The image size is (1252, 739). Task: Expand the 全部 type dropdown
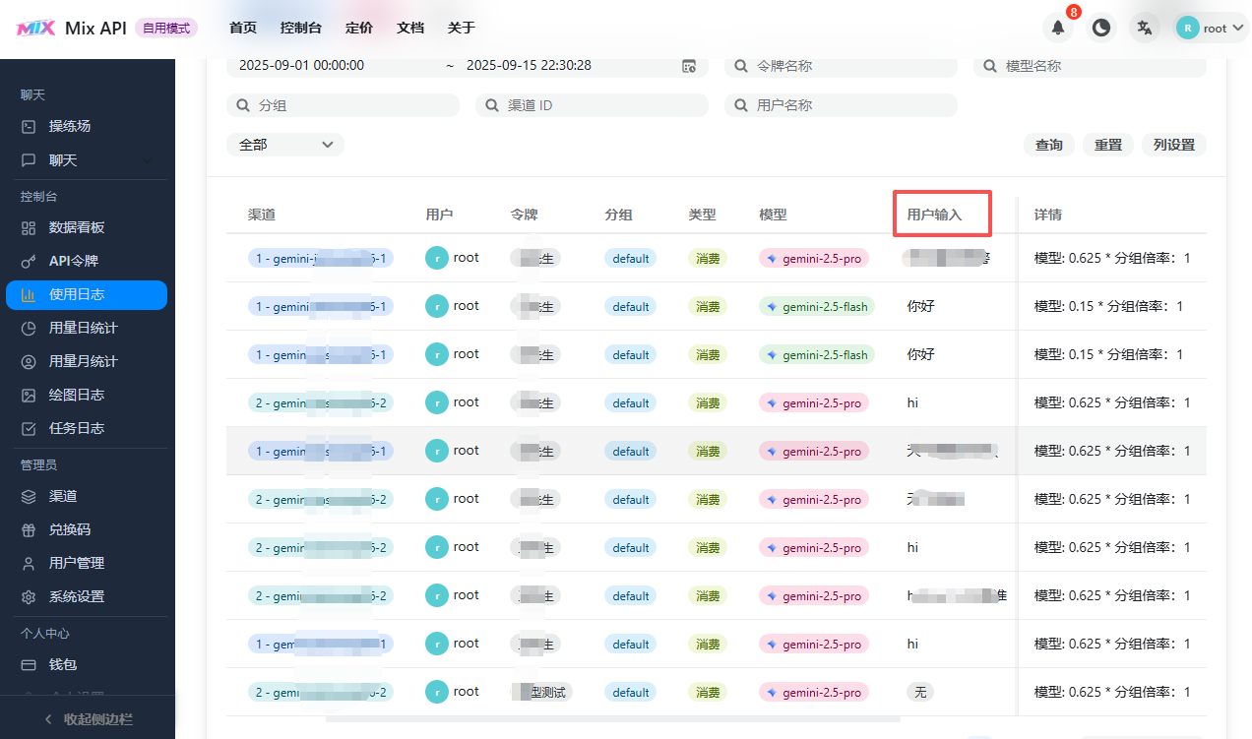285,145
